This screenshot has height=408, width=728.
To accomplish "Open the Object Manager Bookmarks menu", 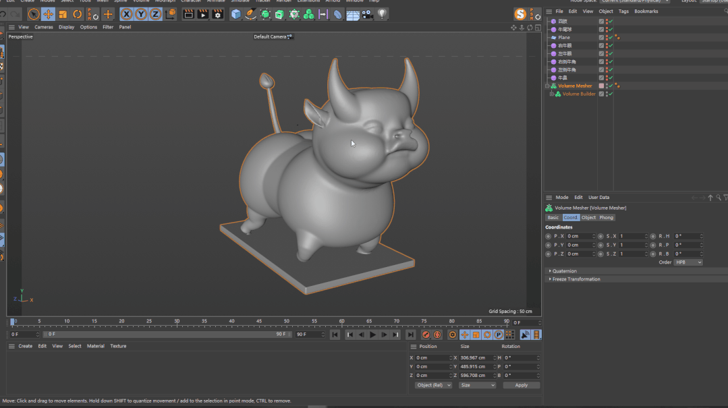I will point(646,11).
